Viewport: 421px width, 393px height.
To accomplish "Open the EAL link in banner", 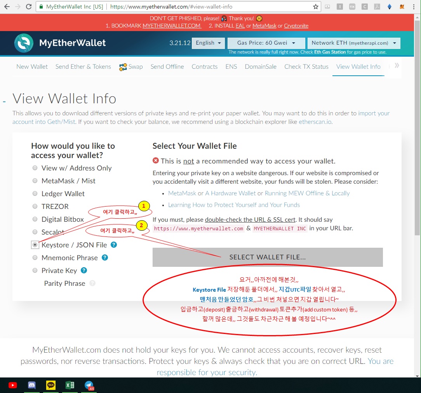I will pyautogui.click(x=240, y=26).
